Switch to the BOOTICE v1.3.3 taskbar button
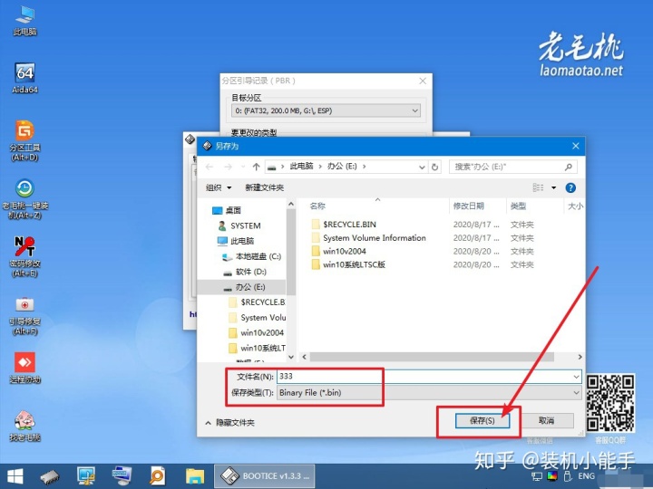The image size is (653, 489). [x=265, y=476]
